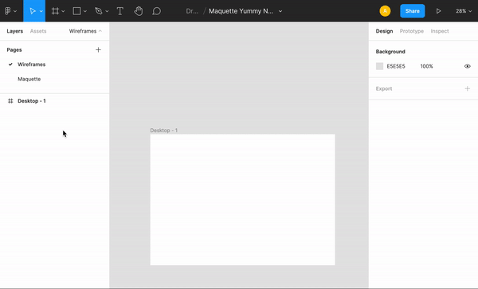Open the 28% zoom dropdown
This screenshot has height=289, width=478.
tap(464, 11)
